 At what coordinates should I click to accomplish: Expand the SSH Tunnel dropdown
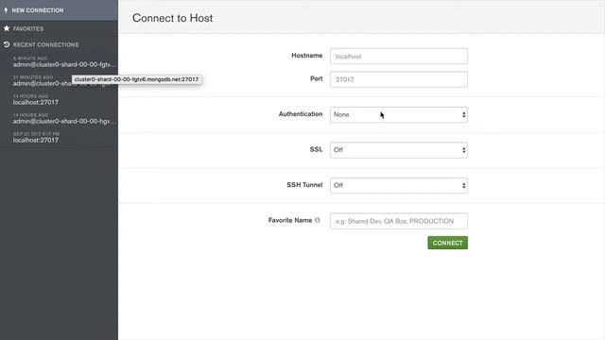[399, 185]
